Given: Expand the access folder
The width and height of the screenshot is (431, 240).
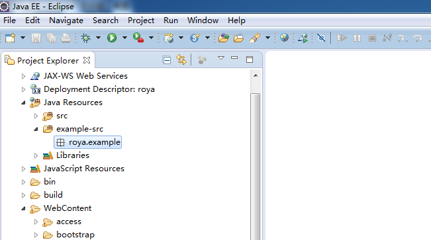Looking at the screenshot, I should [x=36, y=221].
